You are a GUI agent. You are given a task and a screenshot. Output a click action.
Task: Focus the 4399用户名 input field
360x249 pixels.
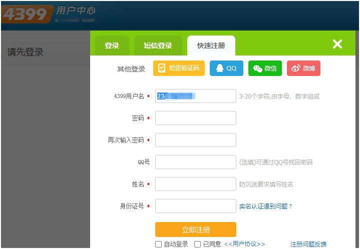coord(195,96)
